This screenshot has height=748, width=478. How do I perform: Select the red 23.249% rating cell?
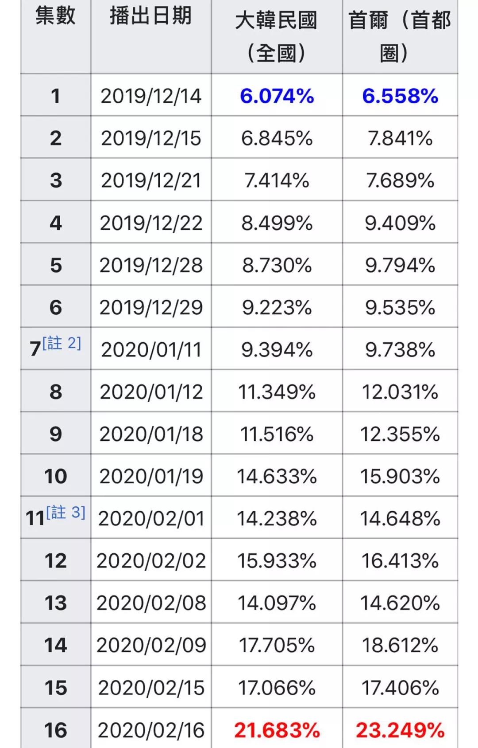[x=400, y=730]
